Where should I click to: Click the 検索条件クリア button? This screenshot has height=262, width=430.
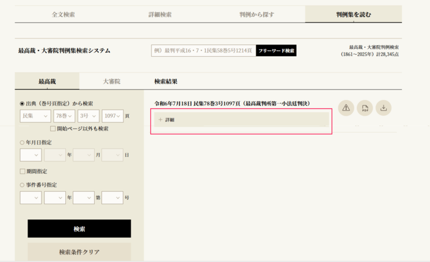pos(79,252)
